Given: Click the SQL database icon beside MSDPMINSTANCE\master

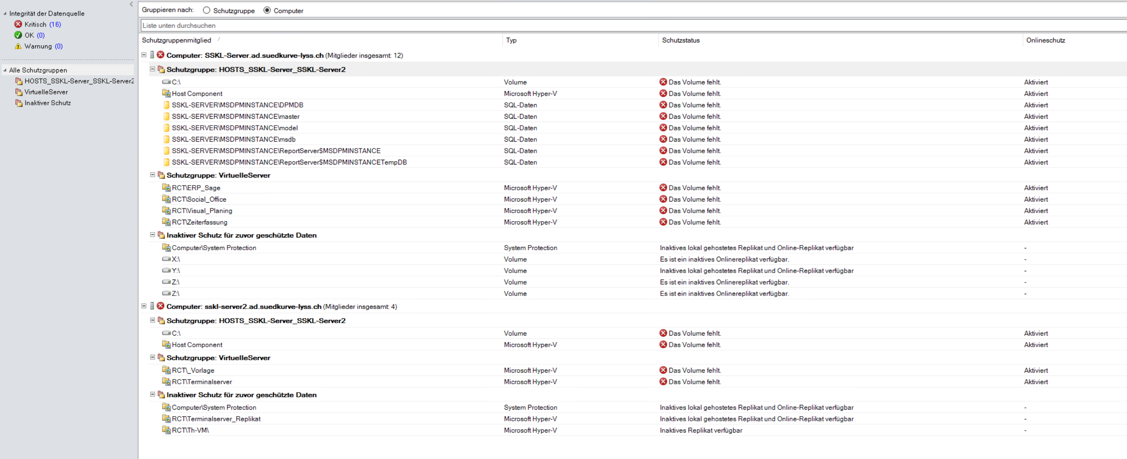Looking at the screenshot, I should click(166, 116).
